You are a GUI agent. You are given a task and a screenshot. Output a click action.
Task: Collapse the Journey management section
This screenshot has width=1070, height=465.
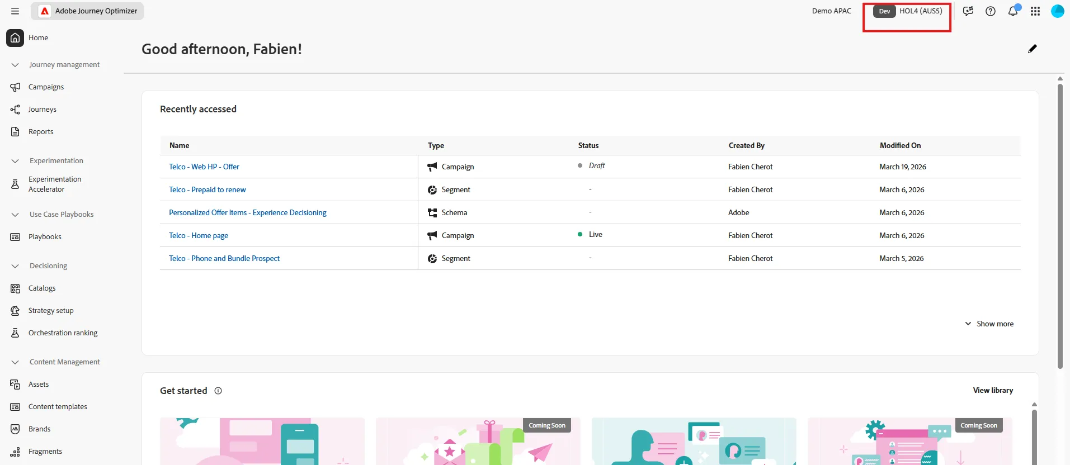pyautogui.click(x=15, y=65)
